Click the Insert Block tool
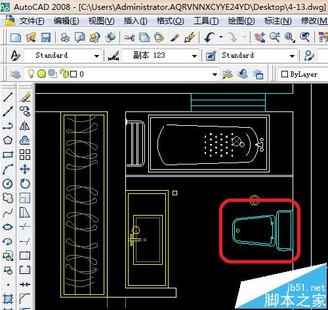The width and height of the screenshot is (328, 310). click(x=8, y=256)
